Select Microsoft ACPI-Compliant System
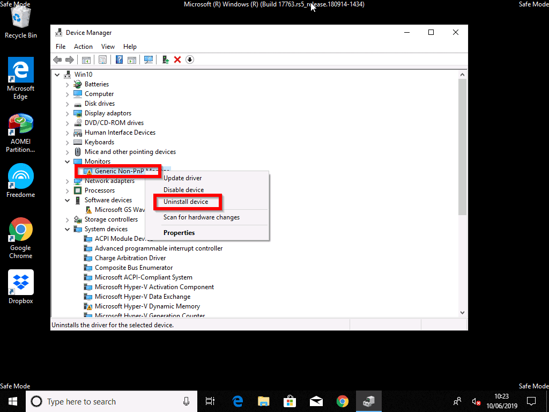Image resolution: width=549 pixels, height=412 pixels. tap(144, 277)
